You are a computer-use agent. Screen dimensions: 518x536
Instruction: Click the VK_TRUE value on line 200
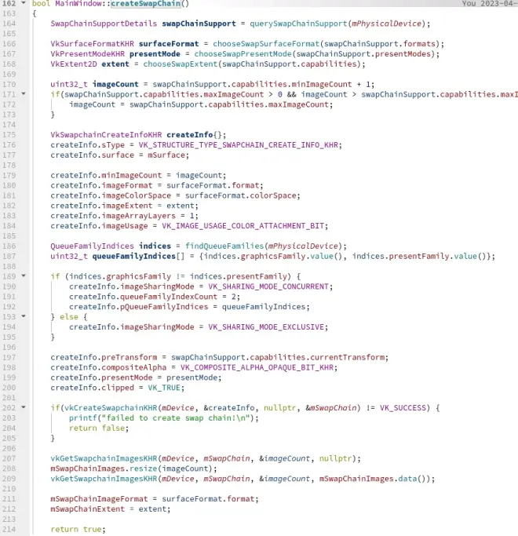click(x=164, y=388)
